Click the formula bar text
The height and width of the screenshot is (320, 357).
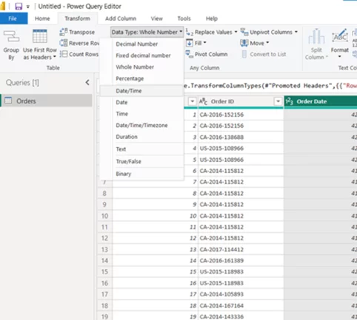(x=270, y=86)
